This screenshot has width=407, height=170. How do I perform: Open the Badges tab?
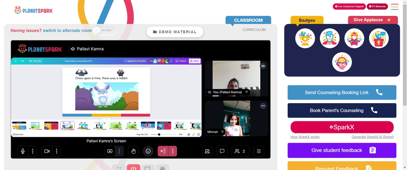coord(307,20)
